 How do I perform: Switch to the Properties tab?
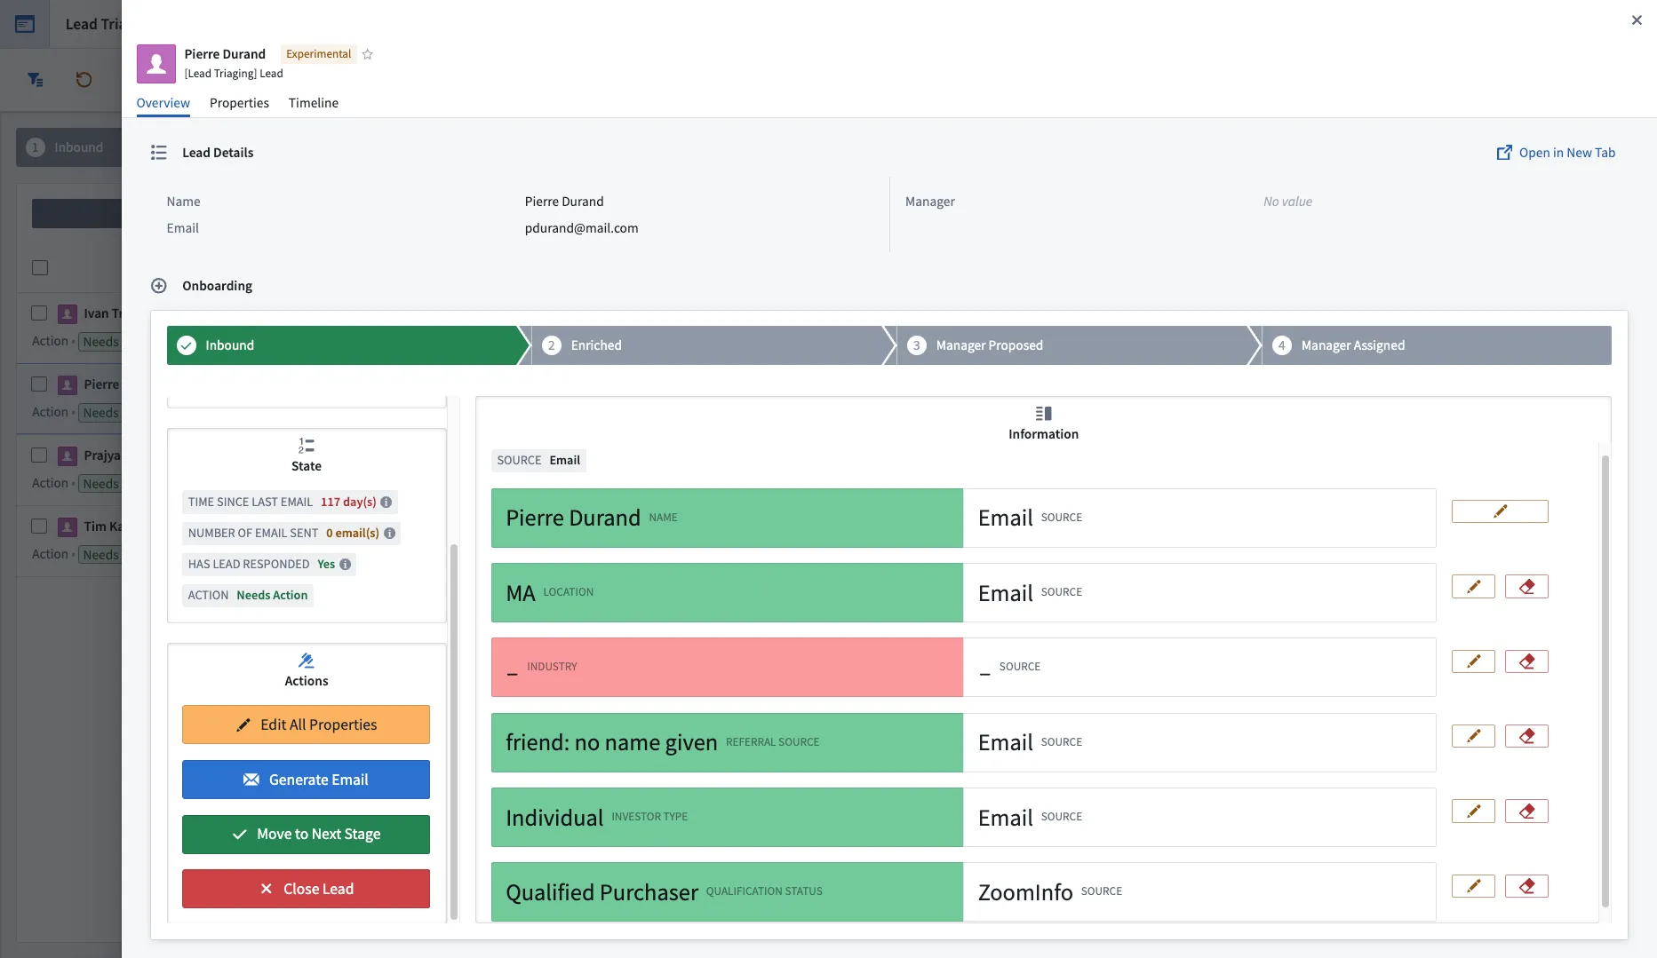[x=239, y=103]
